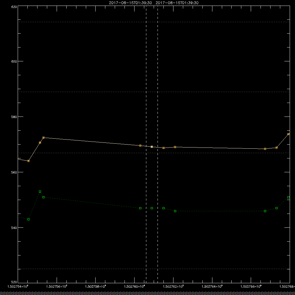Click the 600 y-axis label
The image size is (295, 295).
coord(14,61)
